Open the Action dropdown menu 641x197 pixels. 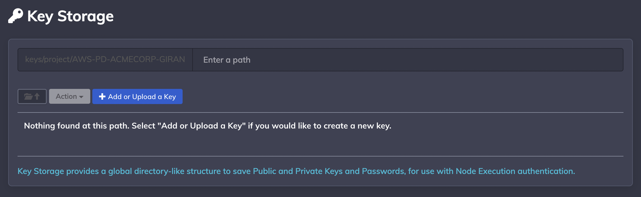pyautogui.click(x=70, y=96)
